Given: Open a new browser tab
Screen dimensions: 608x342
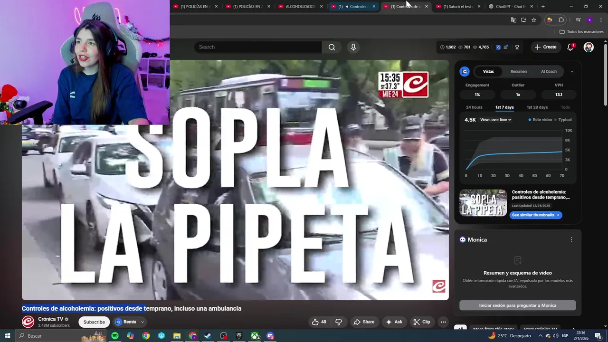Looking at the screenshot, I should 543,7.
